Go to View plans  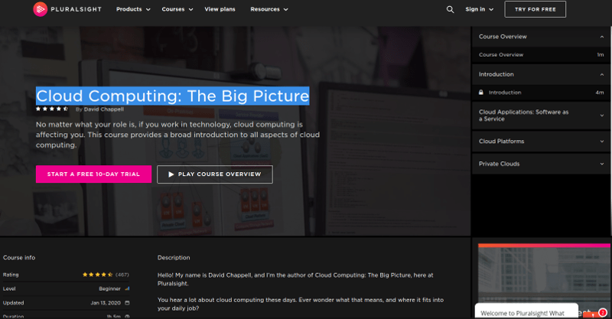(220, 9)
